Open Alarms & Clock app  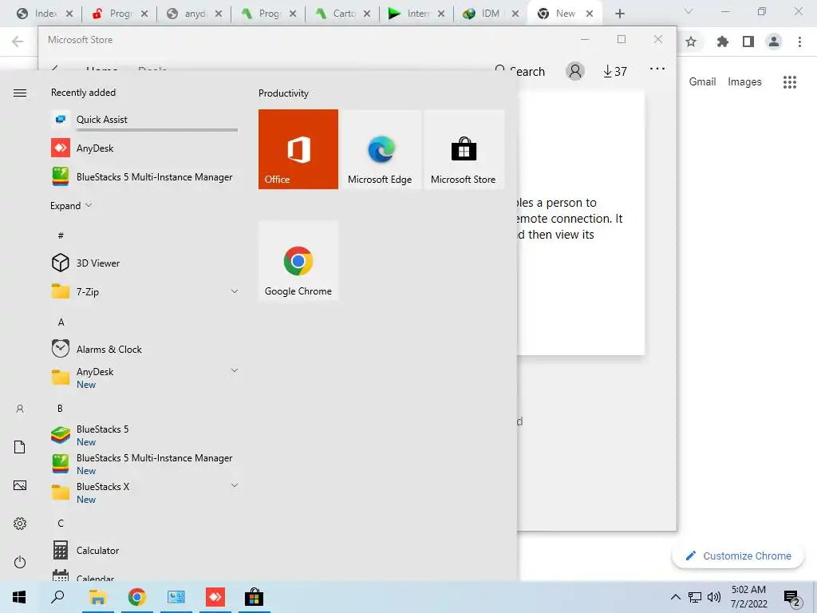[x=144, y=349]
